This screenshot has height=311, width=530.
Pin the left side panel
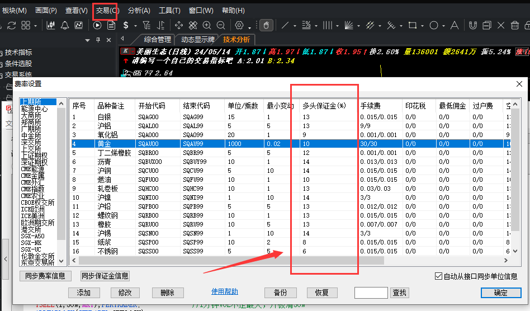click(x=98, y=40)
